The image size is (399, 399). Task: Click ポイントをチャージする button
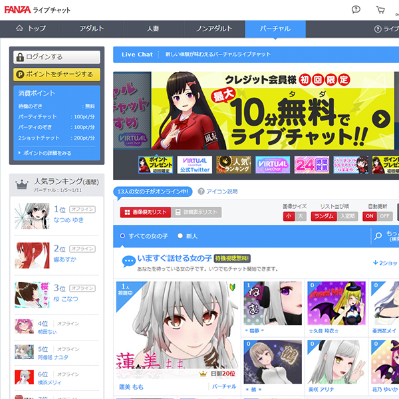tap(57, 74)
